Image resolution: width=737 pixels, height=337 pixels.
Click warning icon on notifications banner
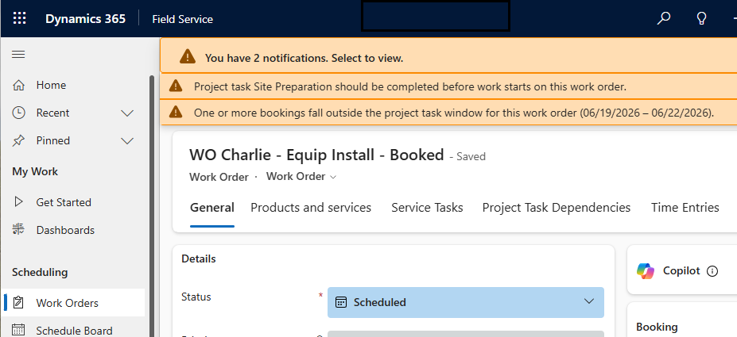pos(188,57)
